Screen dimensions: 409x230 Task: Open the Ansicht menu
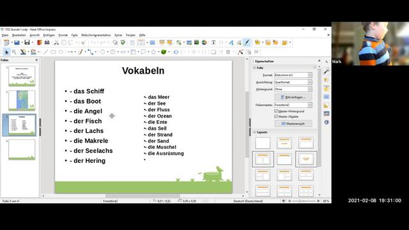[x=35, y=35]
